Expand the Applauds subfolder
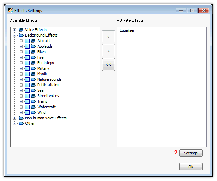 click(x=21, y=47)
